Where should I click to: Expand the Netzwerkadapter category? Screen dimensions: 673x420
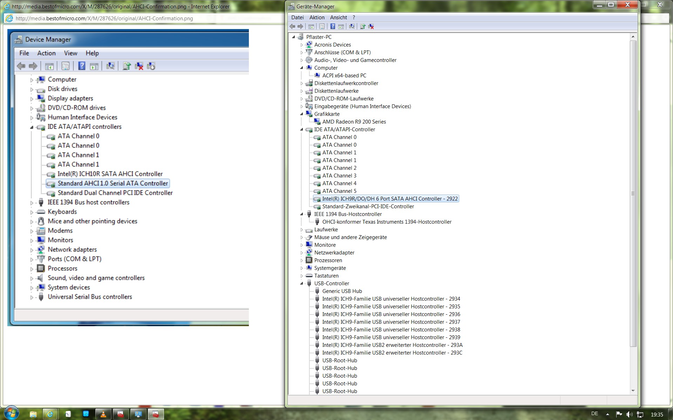(301, 253)
